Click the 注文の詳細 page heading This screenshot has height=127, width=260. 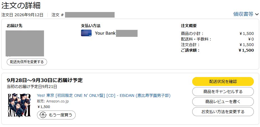tap(21, 6)
